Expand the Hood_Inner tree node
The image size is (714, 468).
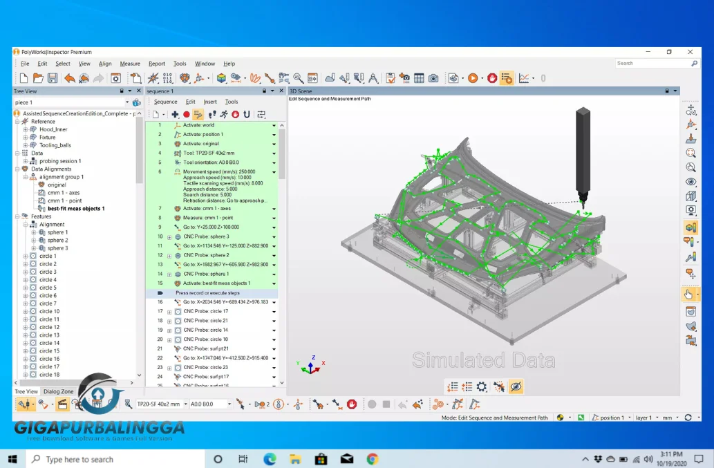pyautogui.click(x=26, y=129)
